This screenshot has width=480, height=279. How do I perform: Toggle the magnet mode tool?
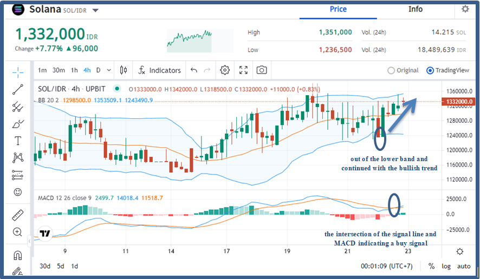pyautogui.click(x=18, y=255)
